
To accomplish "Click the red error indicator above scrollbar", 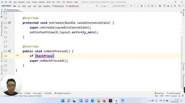I will tap(181, 12).
